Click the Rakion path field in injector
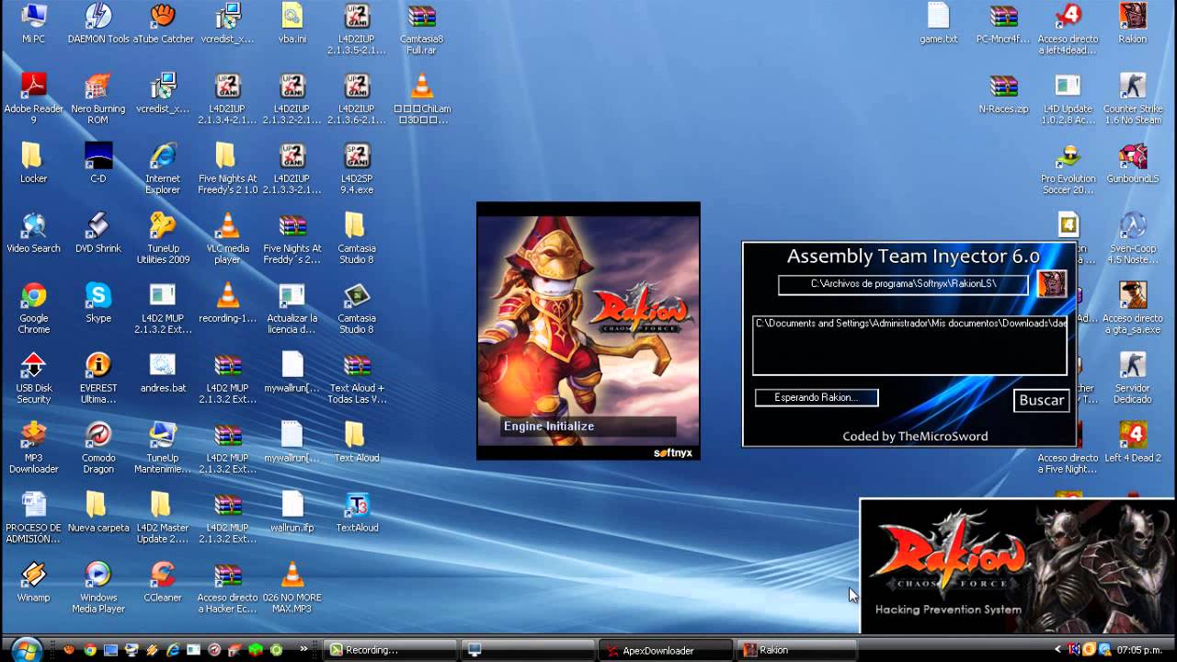This screenshot has height=662, width=1177. [x=903, y=284]
